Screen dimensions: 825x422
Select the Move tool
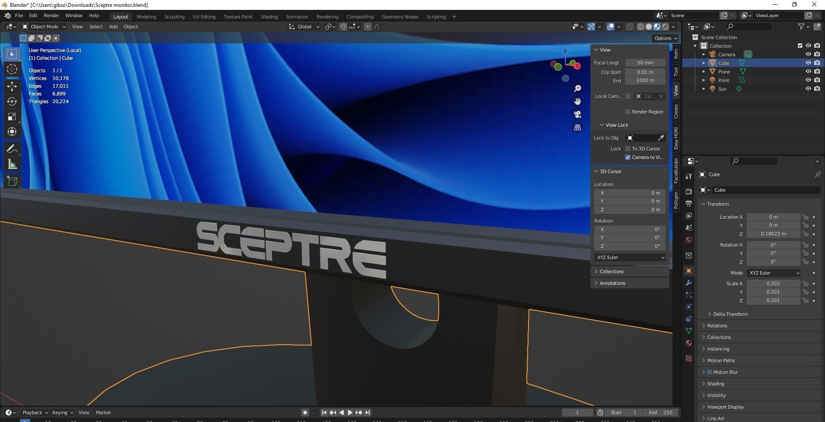[12, 86]
